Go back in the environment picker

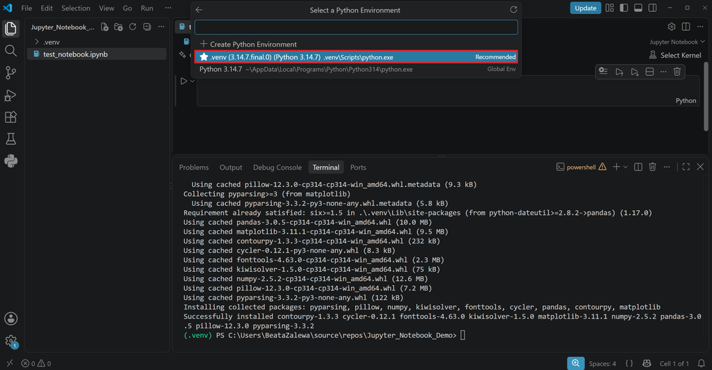tap(199, 10)
